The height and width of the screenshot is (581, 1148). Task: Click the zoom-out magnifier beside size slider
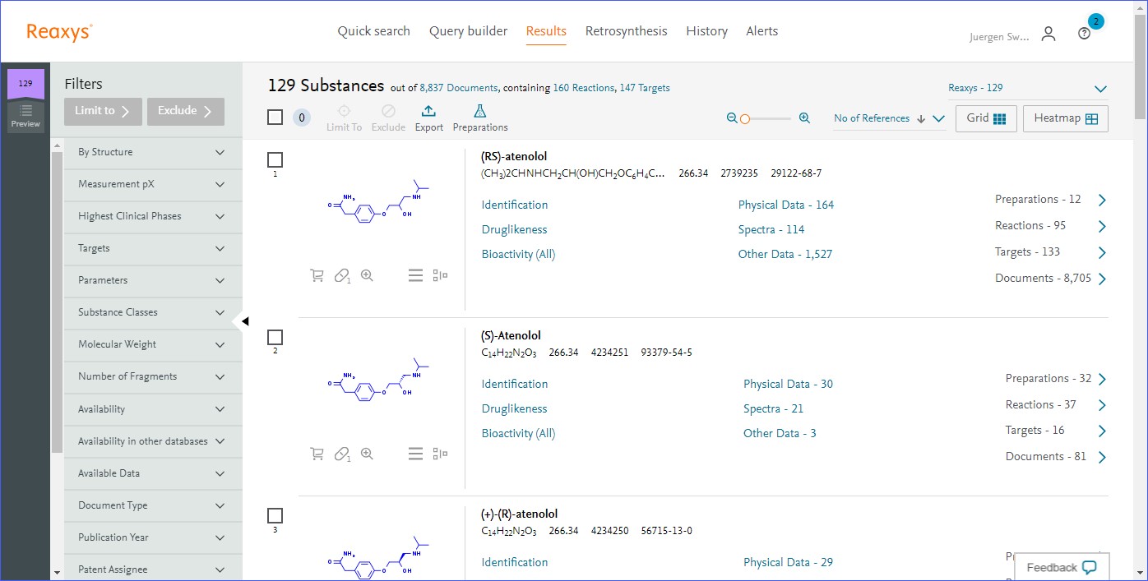point(732,118)
